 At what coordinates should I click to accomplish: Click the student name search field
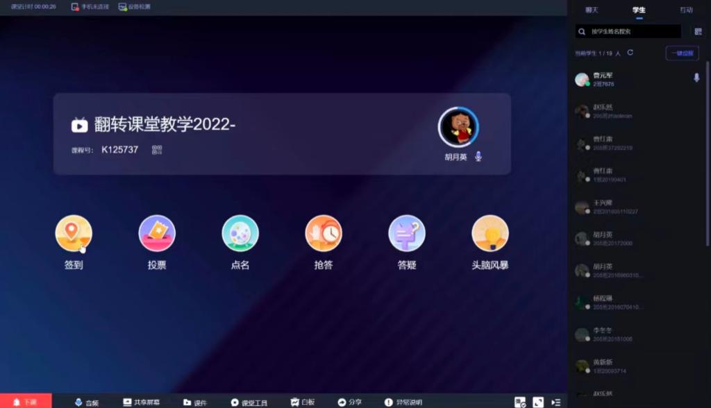632,31
